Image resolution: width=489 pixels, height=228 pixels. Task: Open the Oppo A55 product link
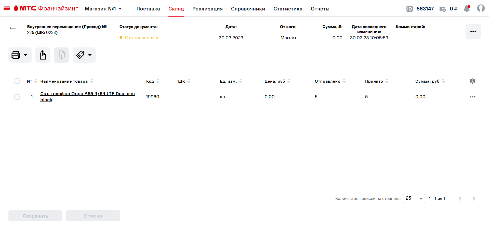(87, 97)
